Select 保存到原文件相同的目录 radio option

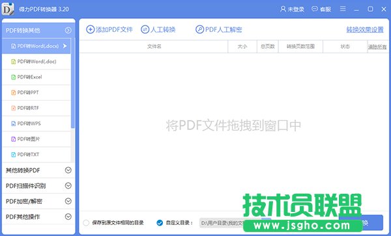click(x=86, y=223)
